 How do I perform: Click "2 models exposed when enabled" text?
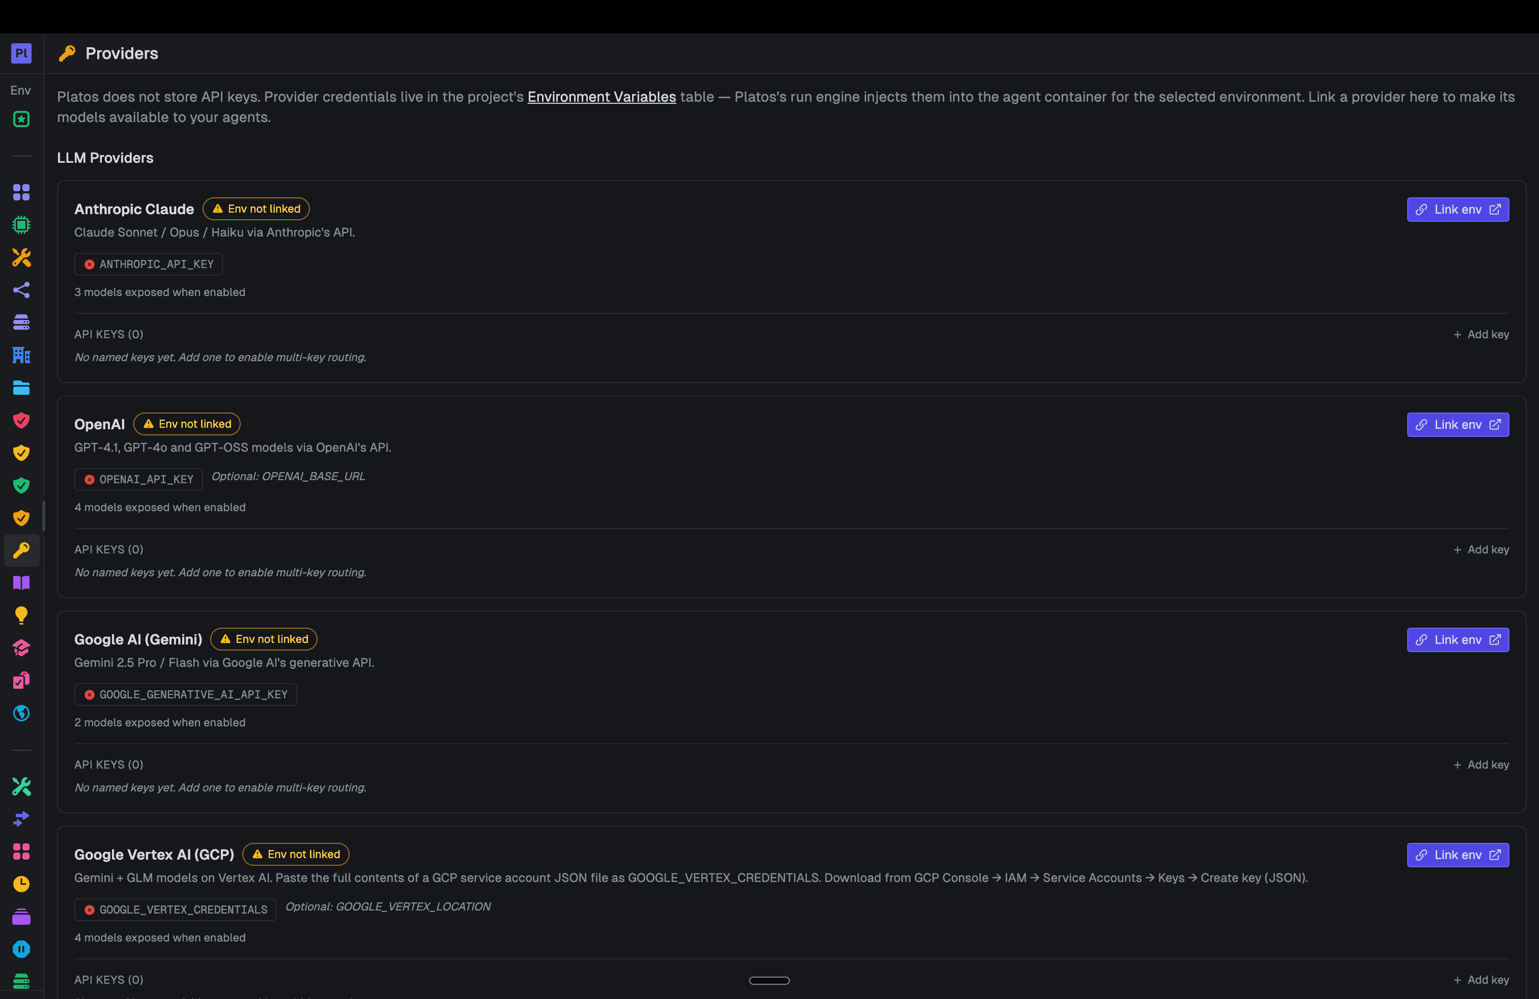pos(160,722)
